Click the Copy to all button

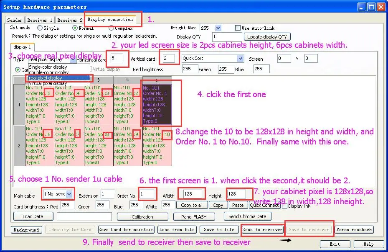point(192,205)
